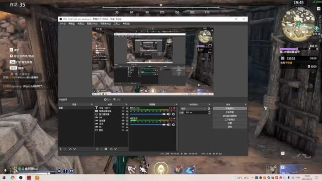Viewport: 322px width, 181px height.
Task: Open the scene transition type dropdown
Action: (193, 109)
